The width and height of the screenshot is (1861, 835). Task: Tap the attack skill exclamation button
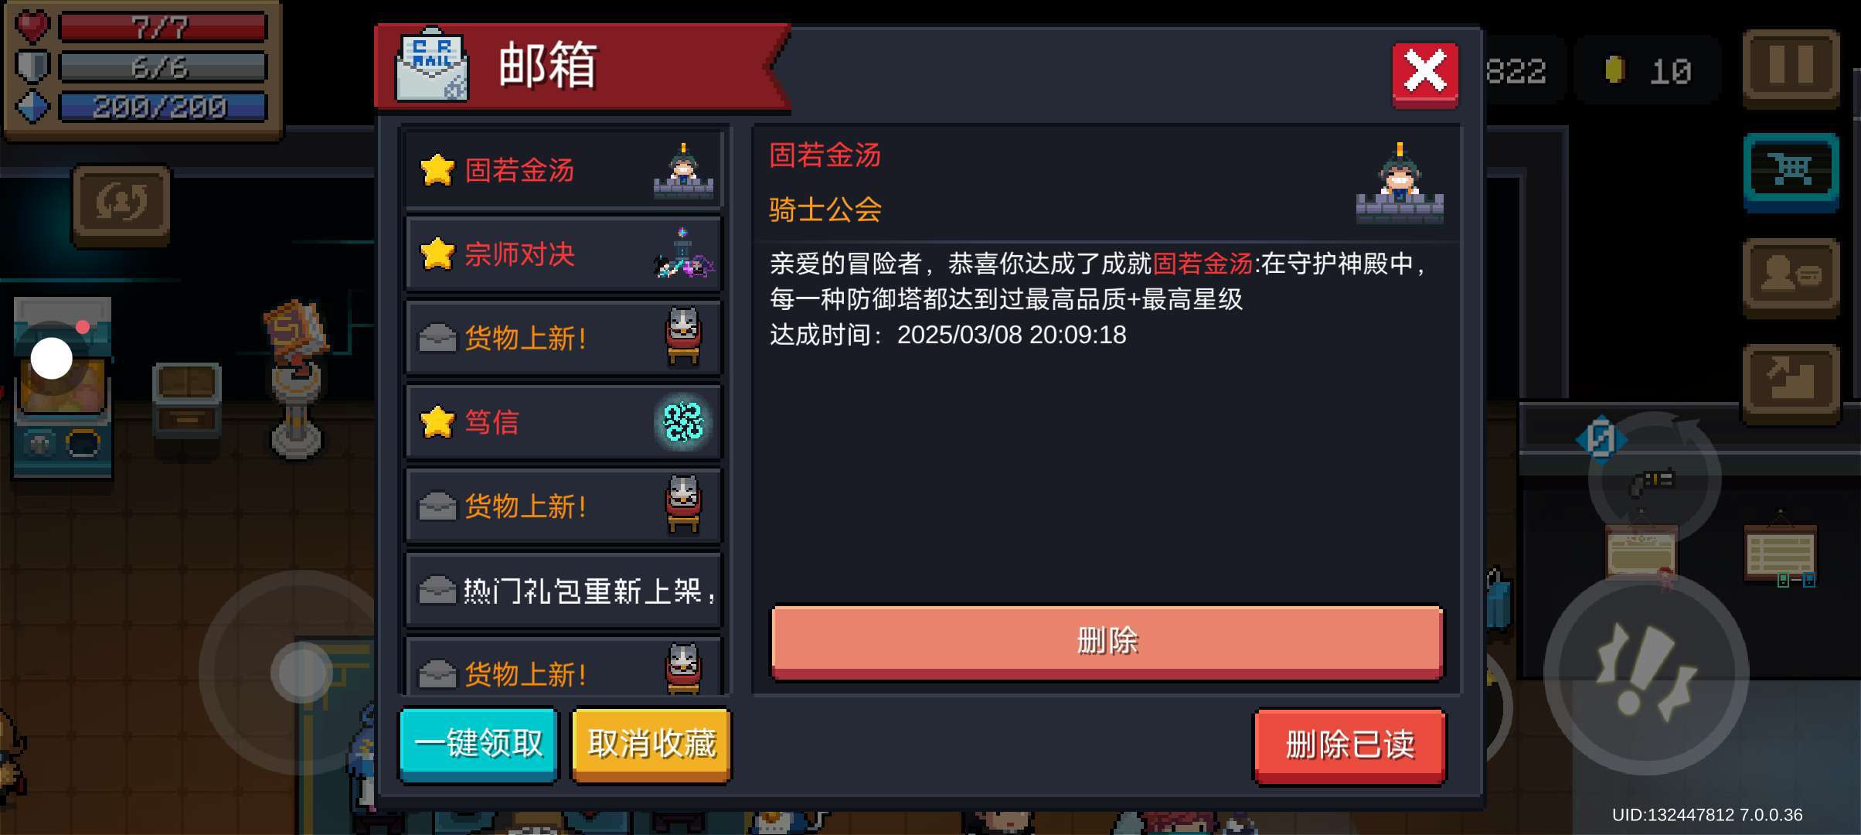tap(1646, 673)
